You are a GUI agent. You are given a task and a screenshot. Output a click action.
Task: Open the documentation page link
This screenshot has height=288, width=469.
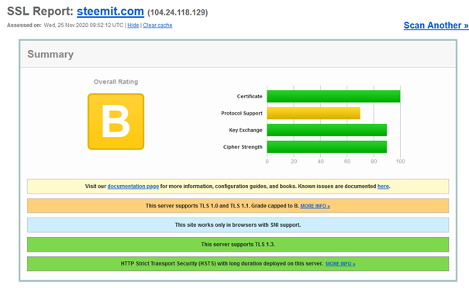pyautogui.click(x=133, y=187)
